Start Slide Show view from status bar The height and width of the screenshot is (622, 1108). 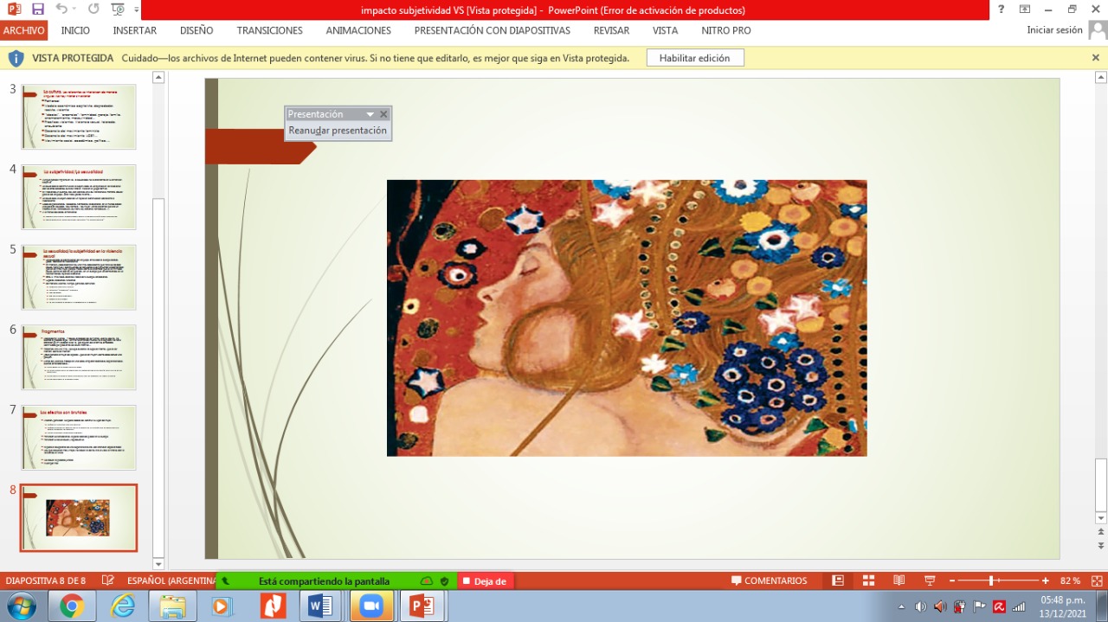click(x=930, y=580)
